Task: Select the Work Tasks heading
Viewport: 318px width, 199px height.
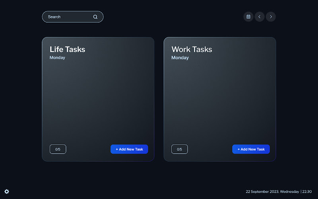Action: tap(192, 49)
